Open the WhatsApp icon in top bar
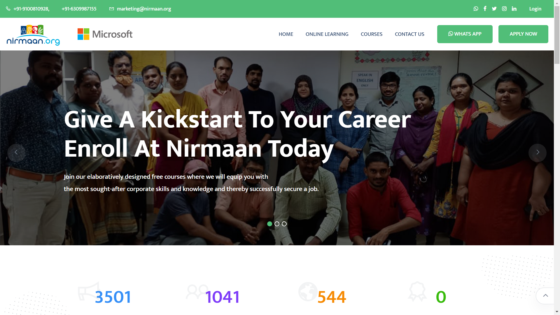 [476, 9]
